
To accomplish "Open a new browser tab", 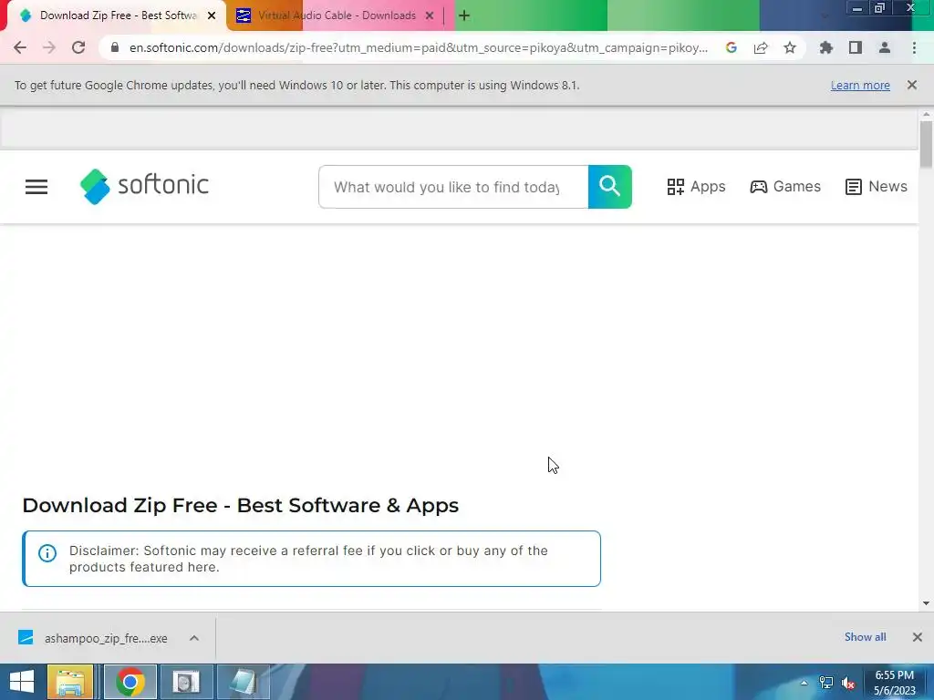I will [x=464, y=15].
